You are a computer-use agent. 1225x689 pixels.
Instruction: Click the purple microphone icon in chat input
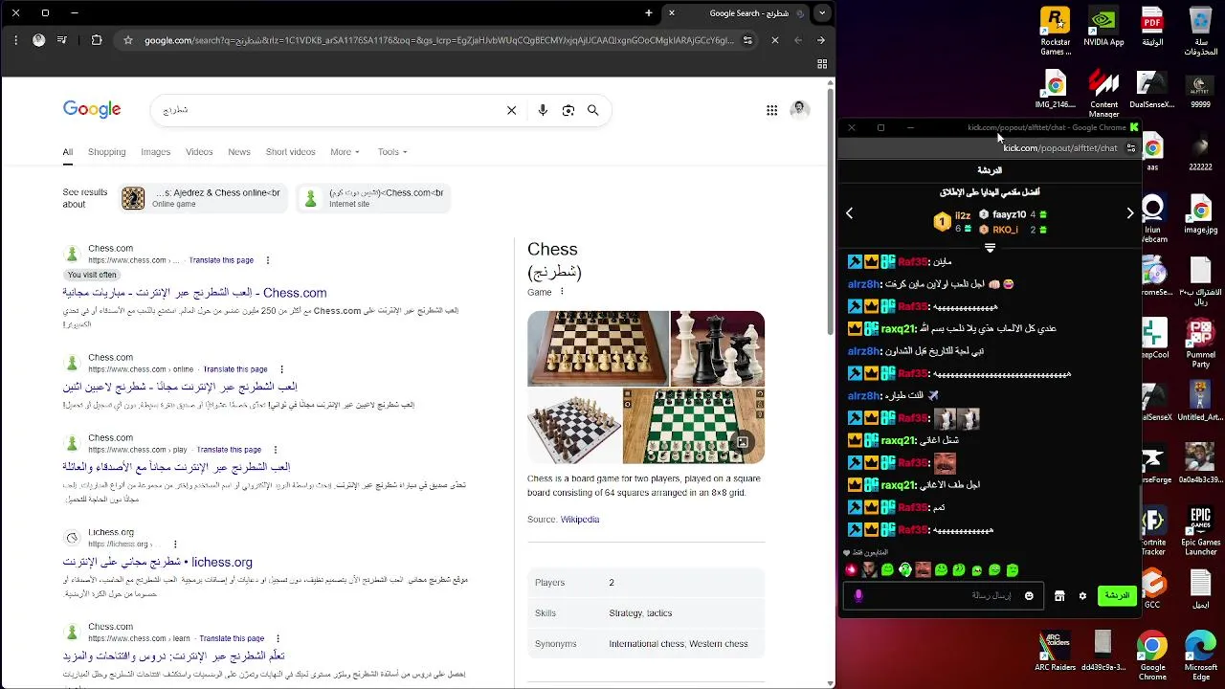858,596
